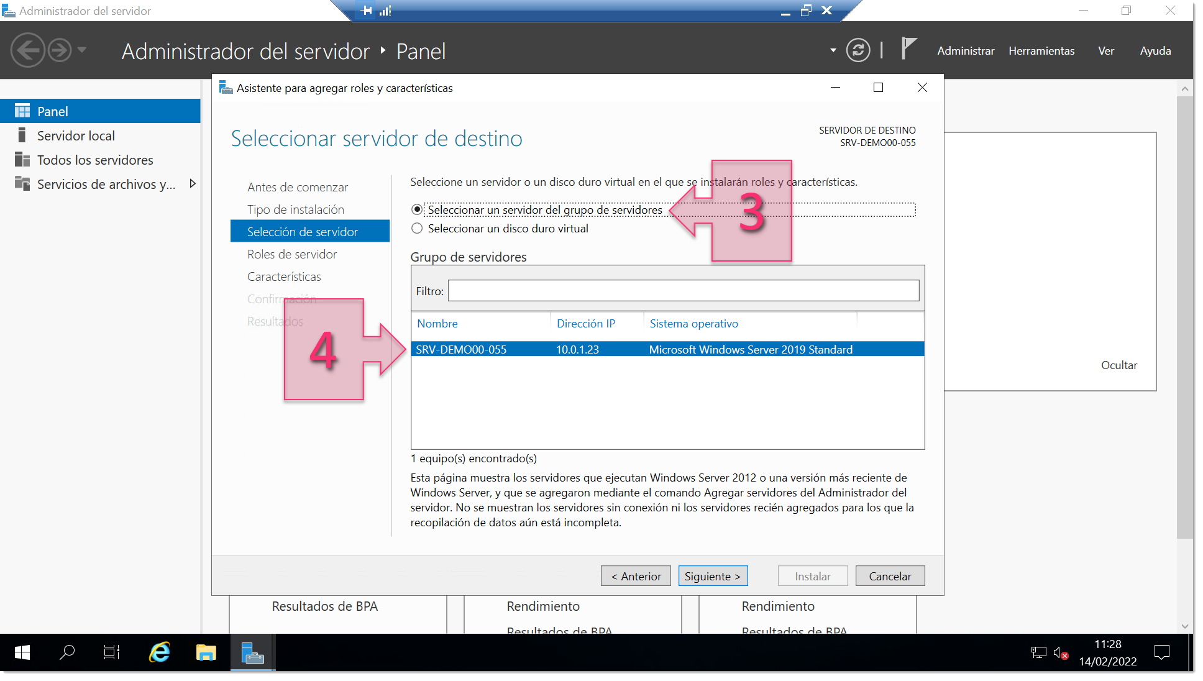Open the Administrar menu
The height and width of the screenshot is (681, 1203).
click(965, 51)
